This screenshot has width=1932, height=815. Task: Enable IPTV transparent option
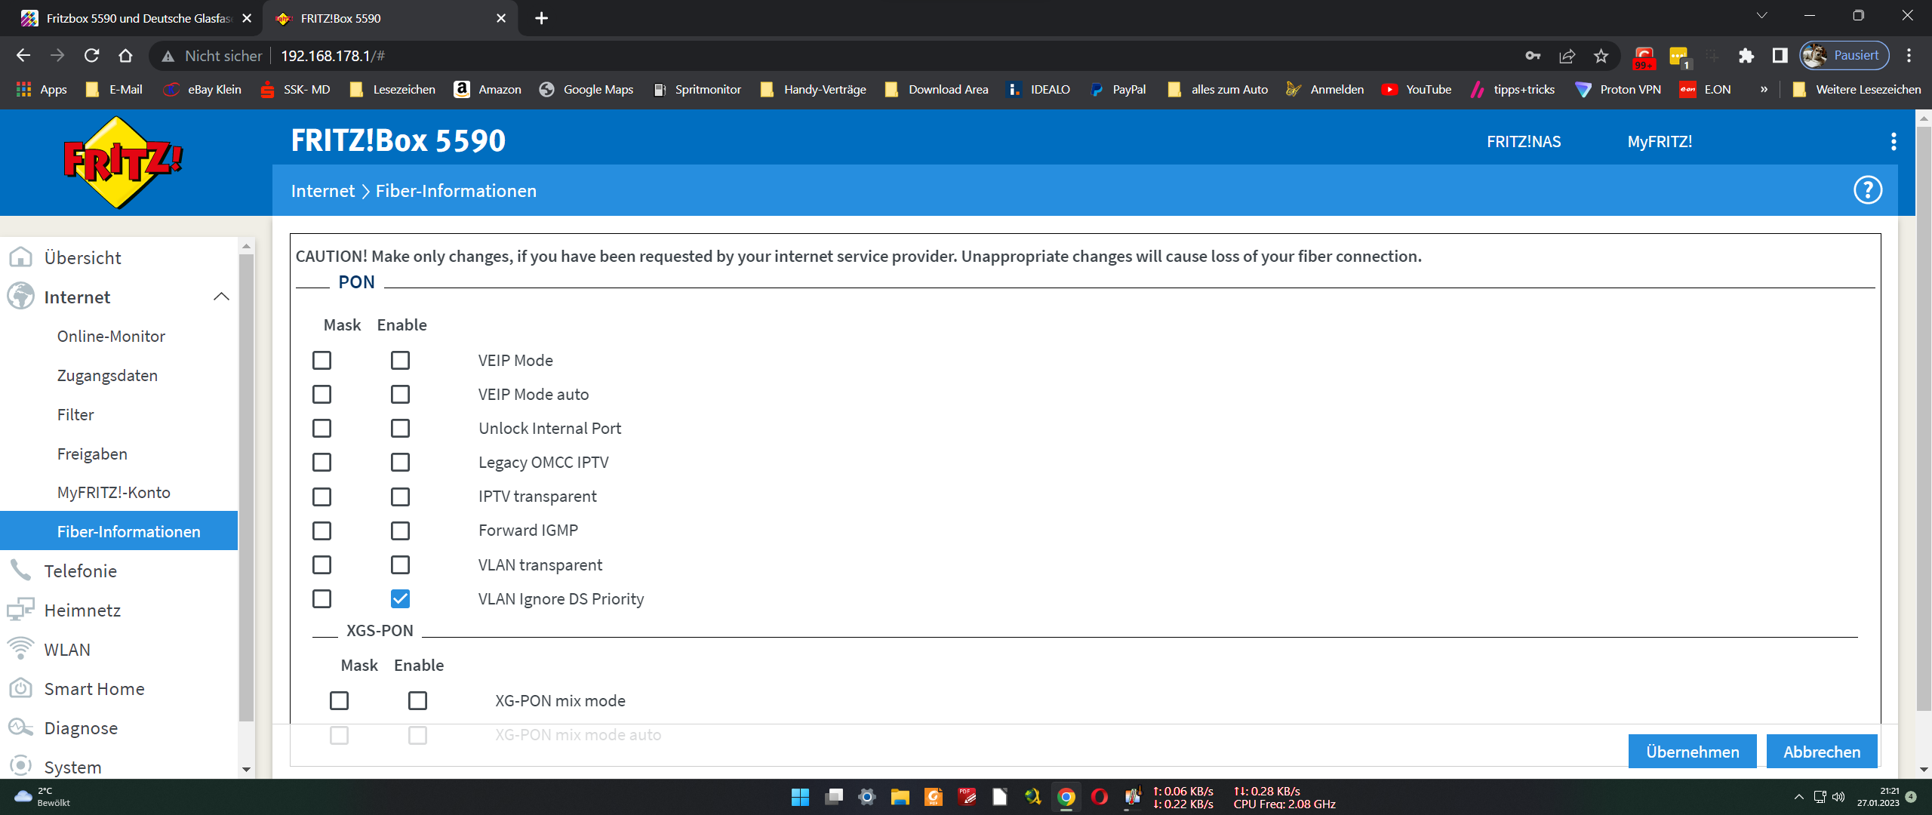400,497
